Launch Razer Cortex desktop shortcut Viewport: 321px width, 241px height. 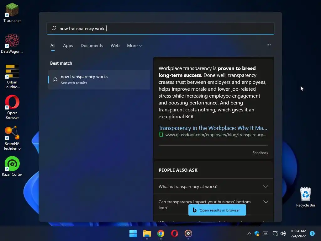(x=12, y=166)
